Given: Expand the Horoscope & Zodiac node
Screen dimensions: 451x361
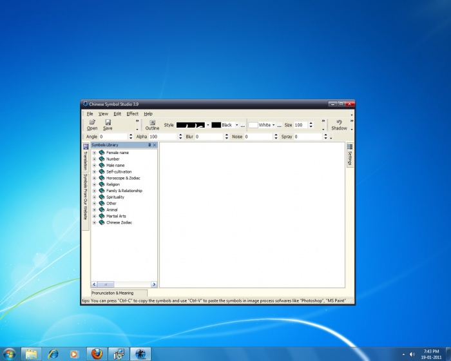Looking at the screenshot, I should click(94, 178).
